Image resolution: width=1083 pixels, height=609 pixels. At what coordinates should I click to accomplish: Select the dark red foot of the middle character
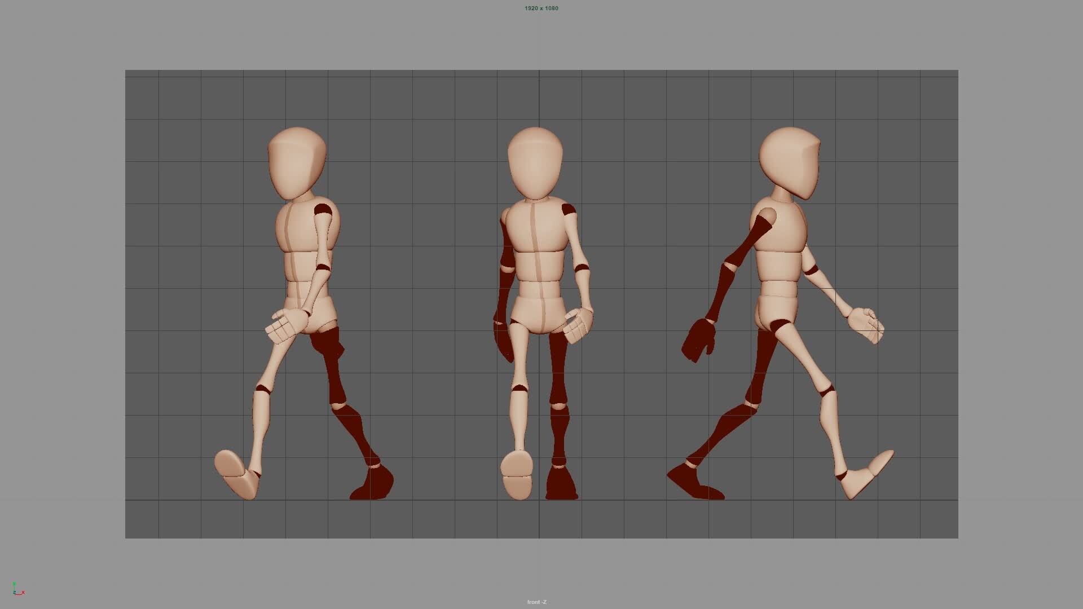(562, 483)
